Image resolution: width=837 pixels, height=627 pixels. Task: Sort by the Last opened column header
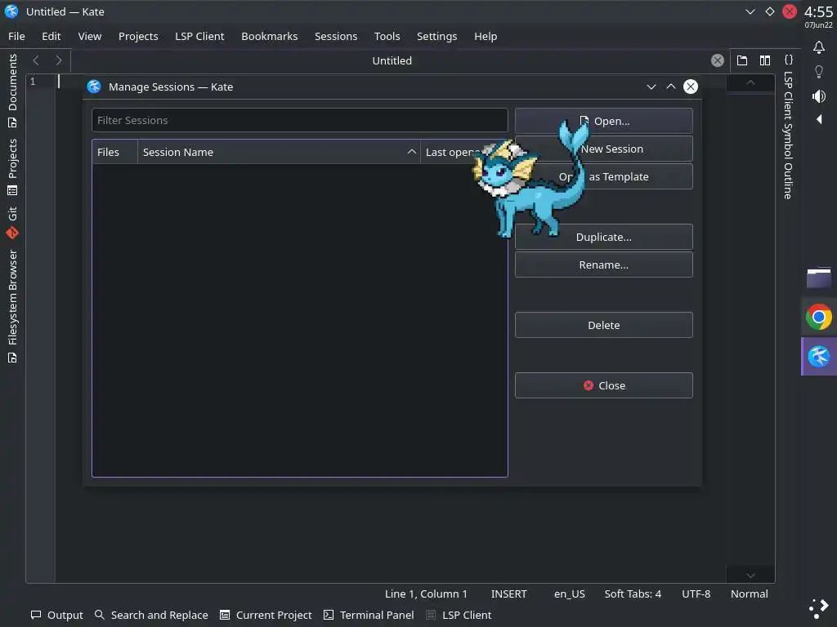tap(464, 152)
